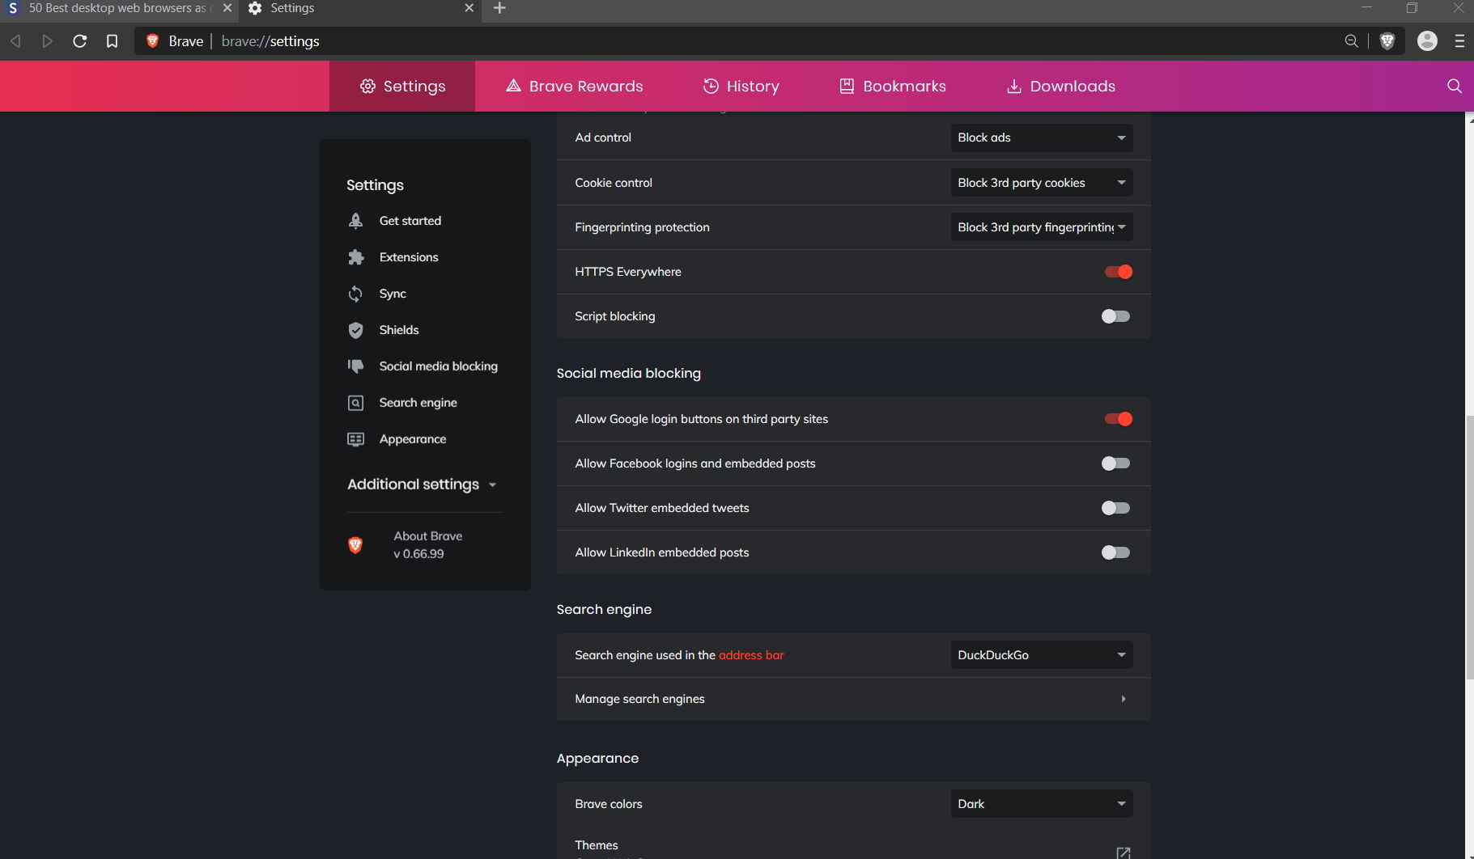Click the Search engine sidebar icon

tap(355, 403)
